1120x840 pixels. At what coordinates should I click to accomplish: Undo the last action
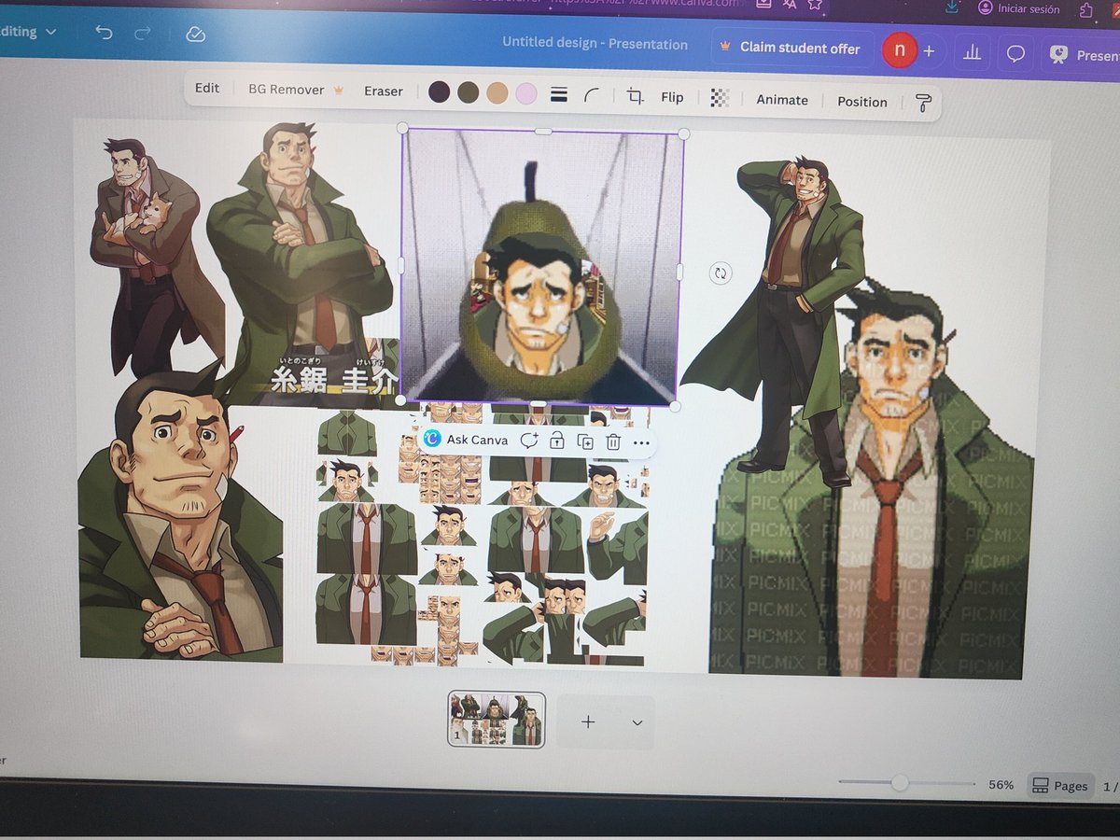point(104,34)
